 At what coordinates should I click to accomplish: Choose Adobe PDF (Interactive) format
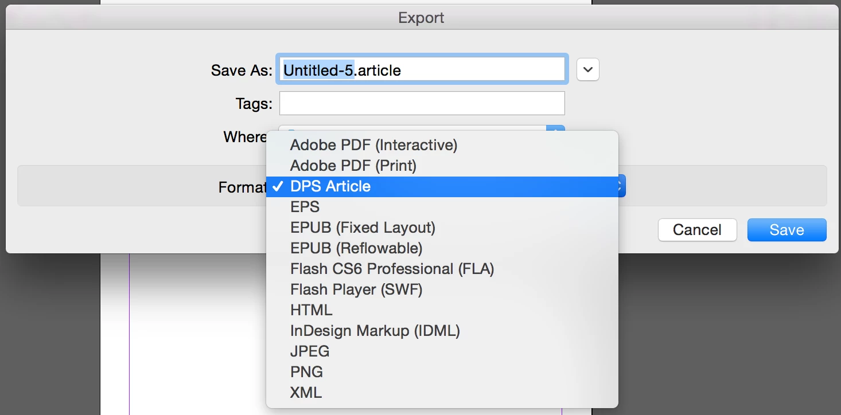click(x=442, y=145)
